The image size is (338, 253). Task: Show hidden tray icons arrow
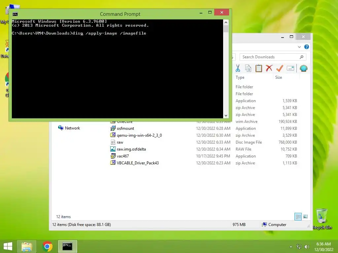point(291,247)
